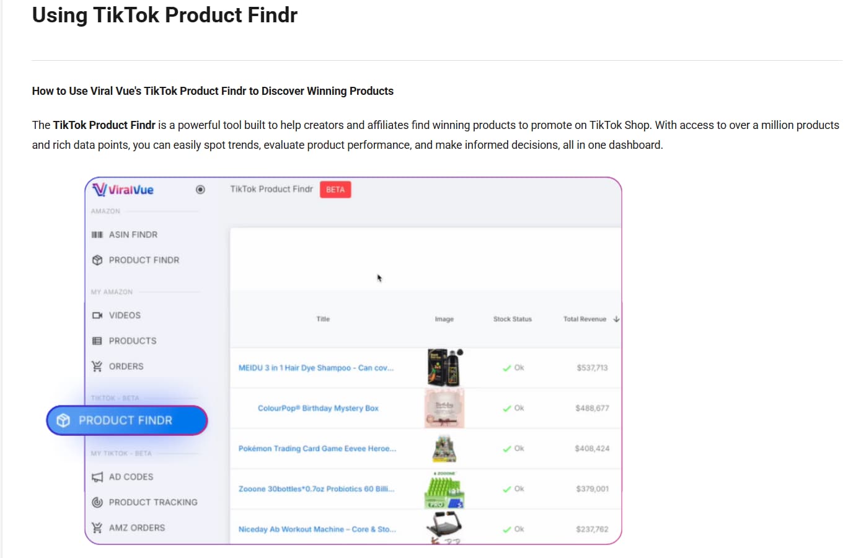
Task: Click the $379,001 revenue value
Action: pos(592,489)
